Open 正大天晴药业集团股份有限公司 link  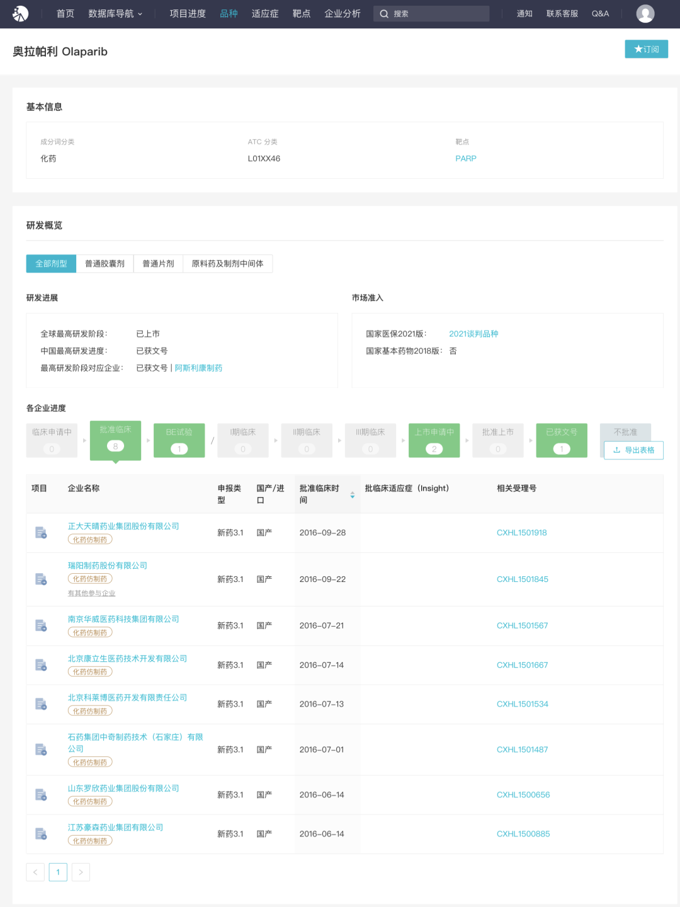click(123, 526)
